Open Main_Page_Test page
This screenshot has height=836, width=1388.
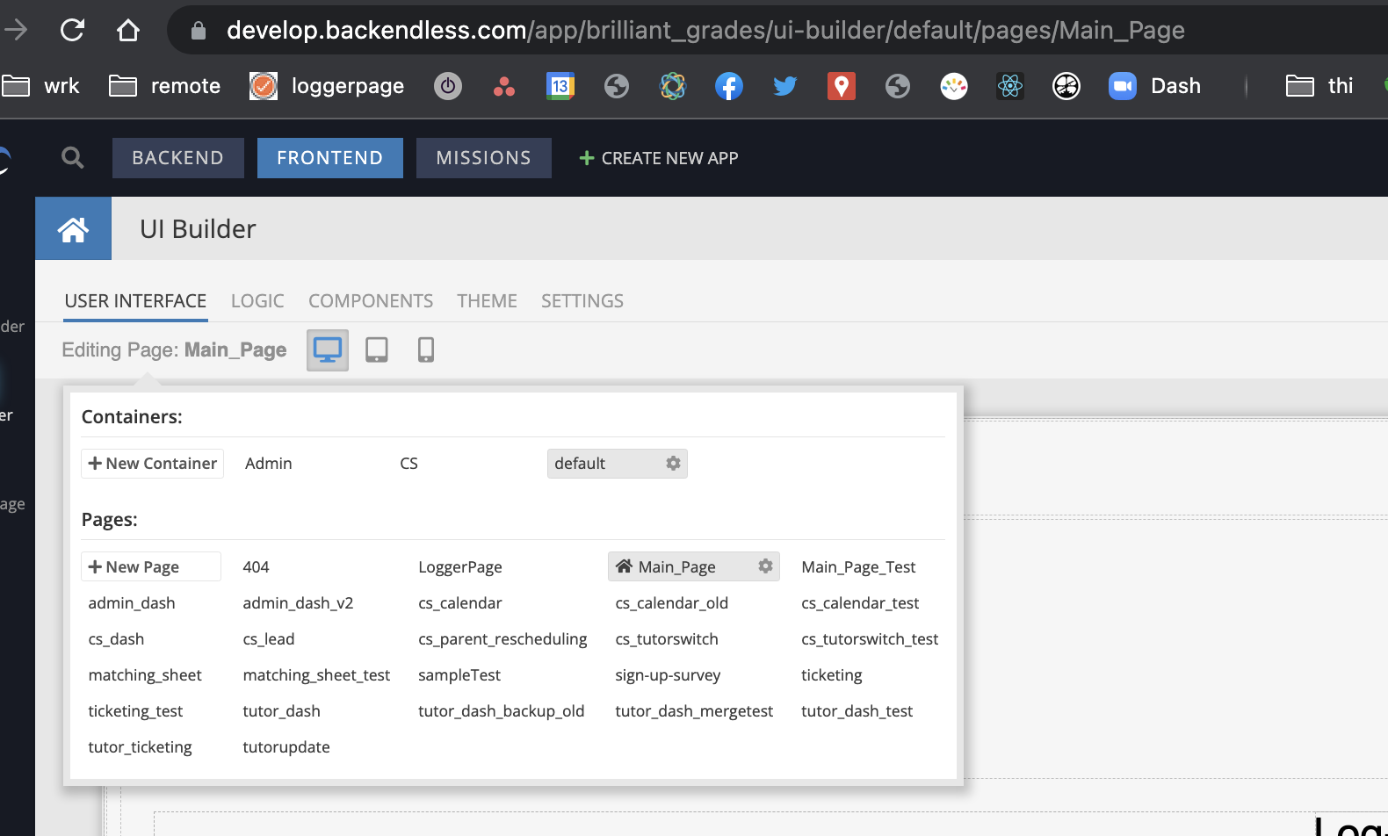[x=858, y=567]
